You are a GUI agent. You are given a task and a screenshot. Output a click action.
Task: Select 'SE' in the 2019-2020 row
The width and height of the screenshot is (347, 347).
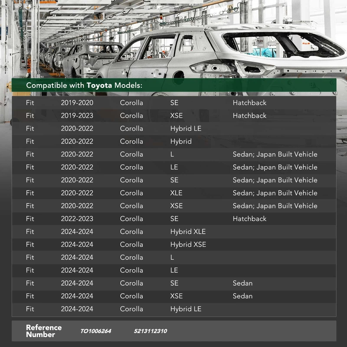pyautogui.click(x=174, y=103)
